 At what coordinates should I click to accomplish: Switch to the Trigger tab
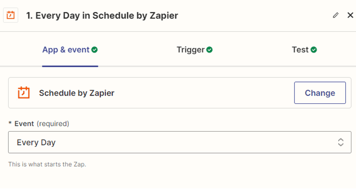click(194, 50)
